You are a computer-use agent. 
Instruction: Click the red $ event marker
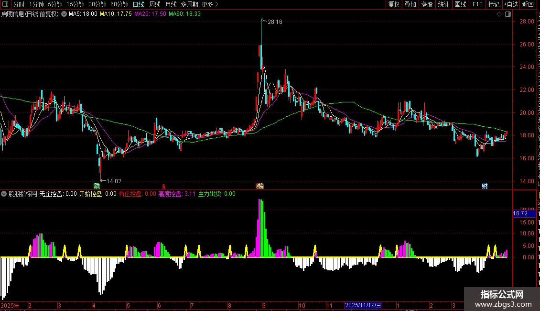point(164,186)
